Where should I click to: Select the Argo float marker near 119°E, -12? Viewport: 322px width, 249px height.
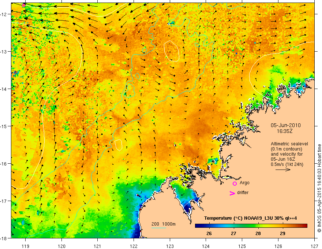point(24,5)
